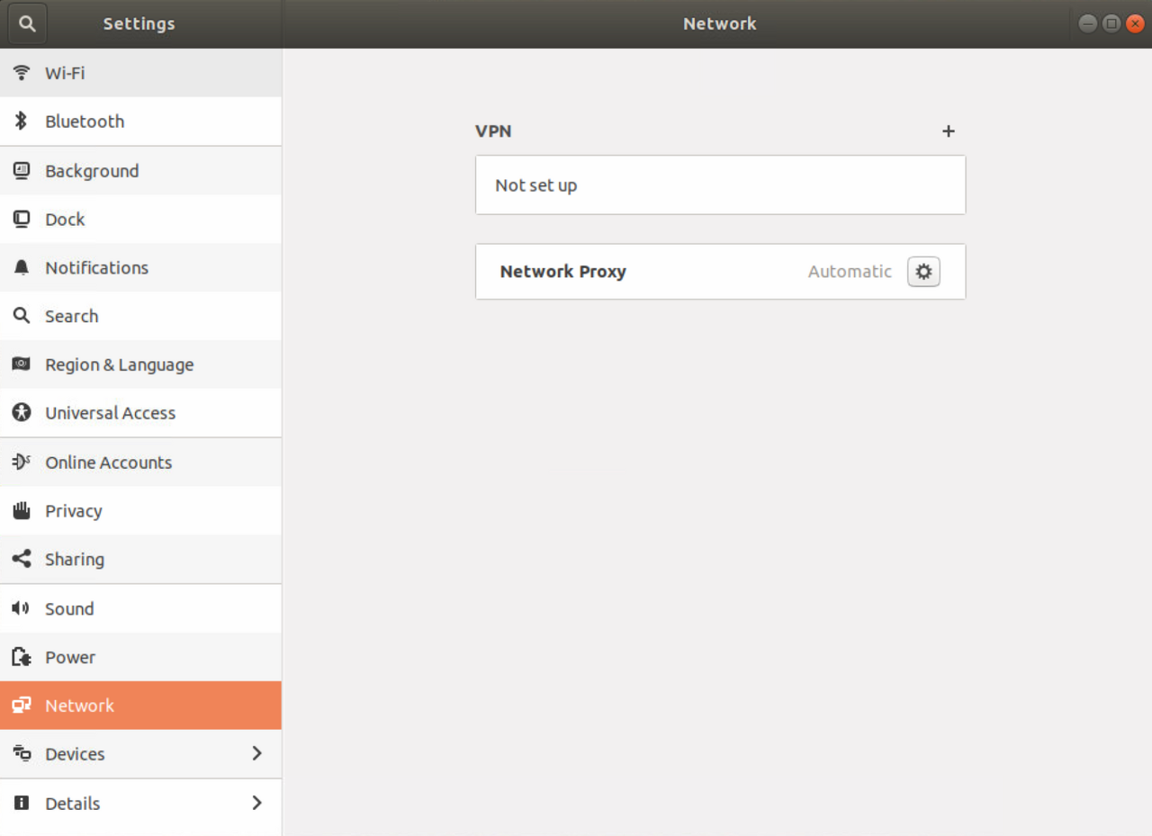Open Background settings via its monitor icon

[22, 170]
